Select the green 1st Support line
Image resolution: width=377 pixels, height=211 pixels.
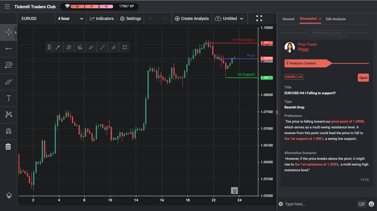[242, 78]
